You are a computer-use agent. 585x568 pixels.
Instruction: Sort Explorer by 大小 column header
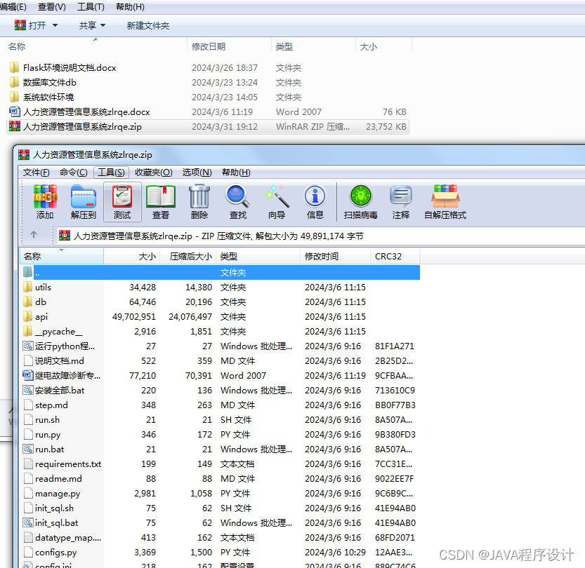pos(383,46)
